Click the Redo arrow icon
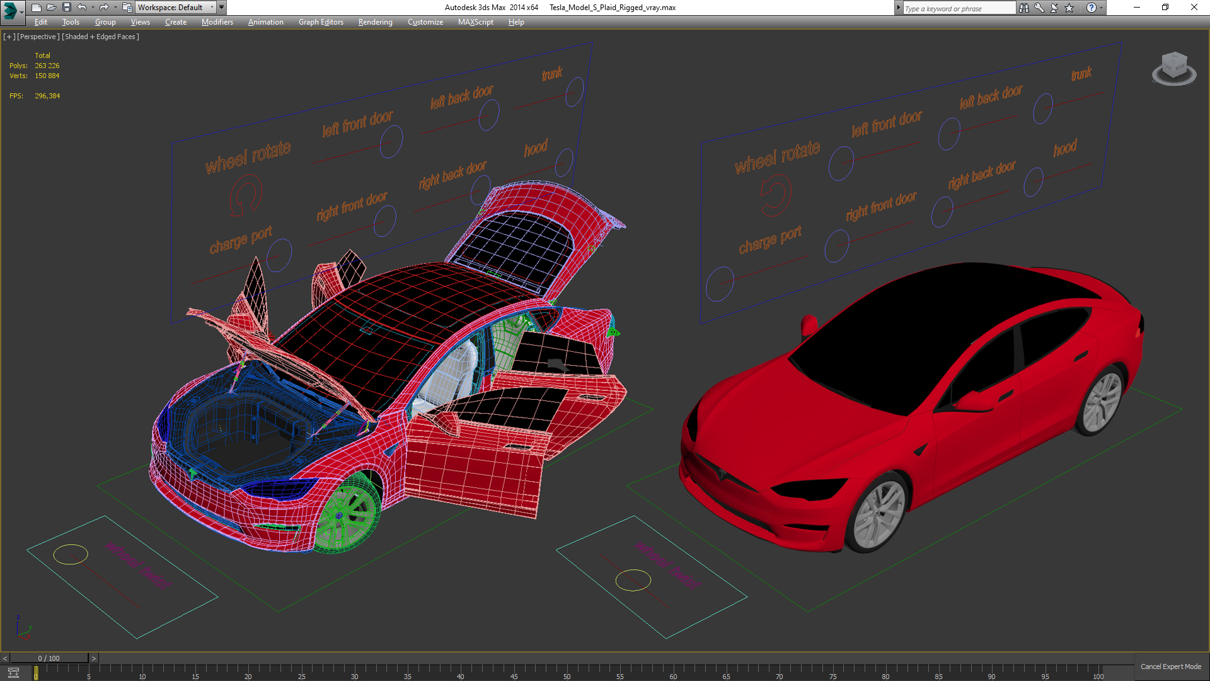This screenshot has height=681, width=1210. pyautogui.click(x=104, y=8)
